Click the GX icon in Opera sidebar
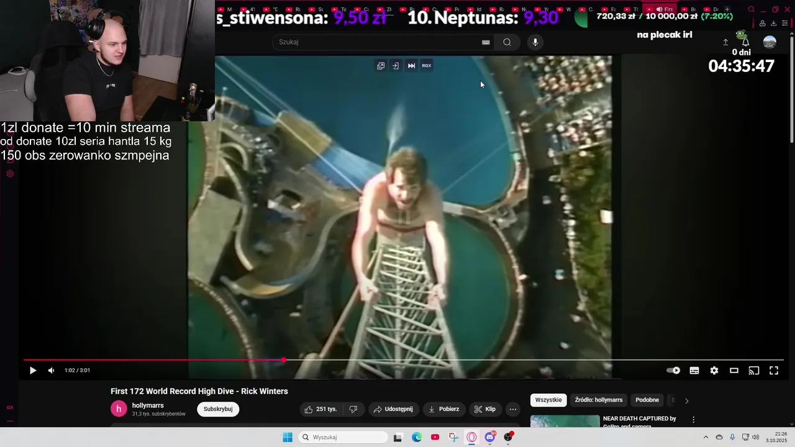This screenshot has height=447, width=795. [x=10, y=407]
